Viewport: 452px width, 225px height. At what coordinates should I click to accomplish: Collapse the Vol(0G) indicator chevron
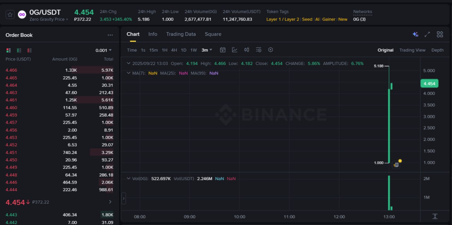pos(129,179)
